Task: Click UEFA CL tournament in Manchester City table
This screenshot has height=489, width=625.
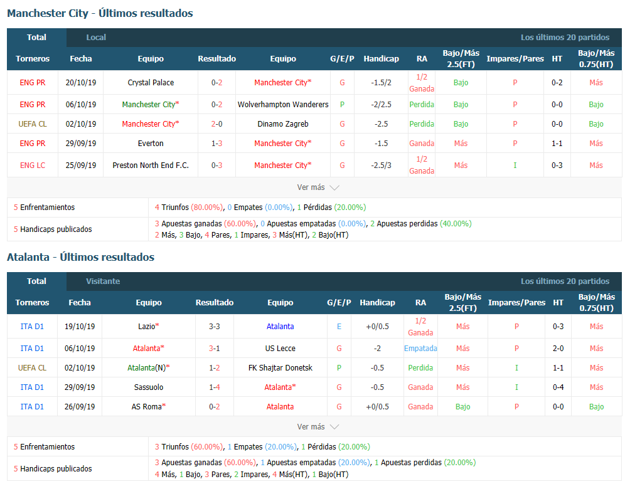Action: pyautogui.click(x=33, y=124)
